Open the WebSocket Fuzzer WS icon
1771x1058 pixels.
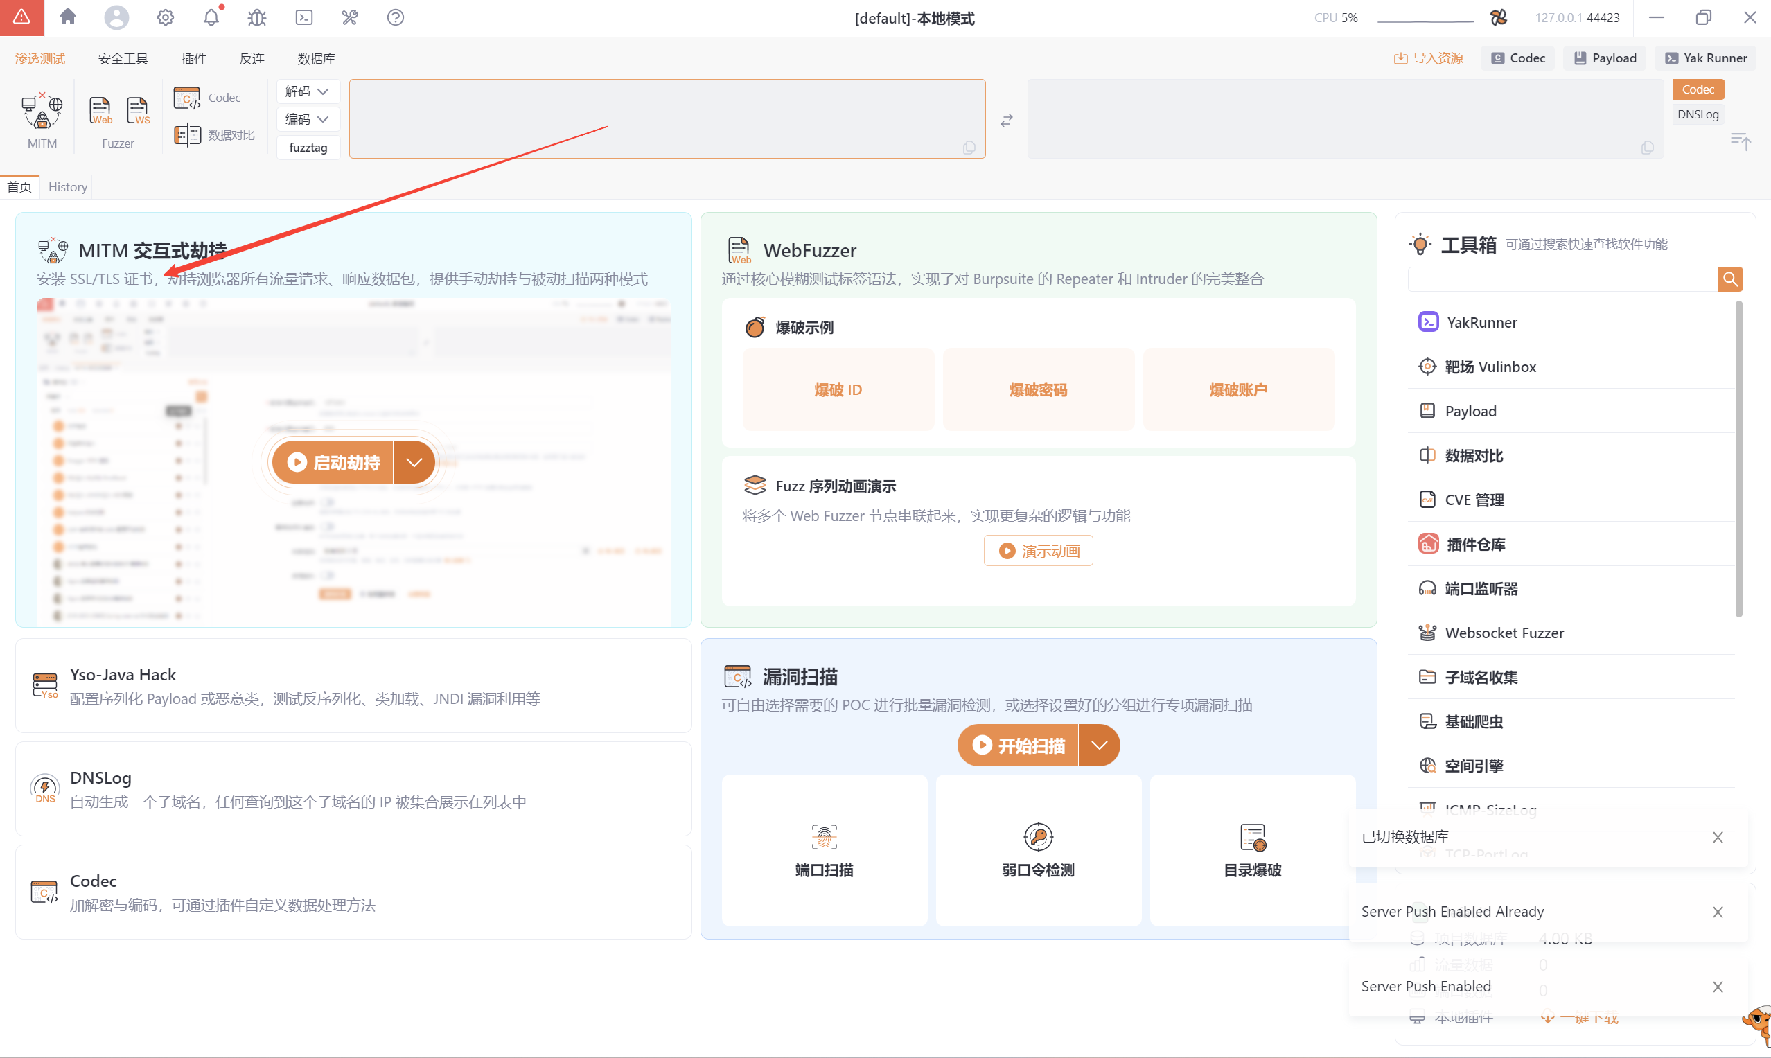coord(138,110)
